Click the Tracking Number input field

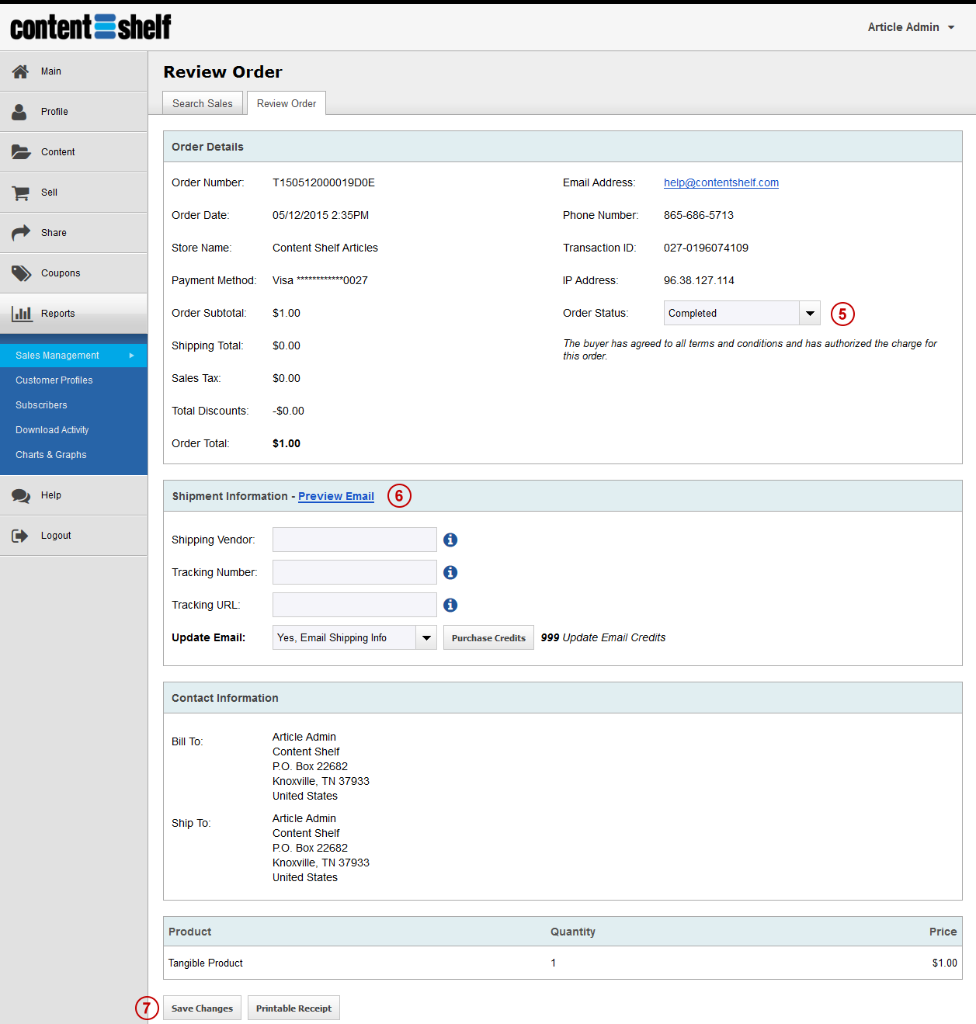355,572
